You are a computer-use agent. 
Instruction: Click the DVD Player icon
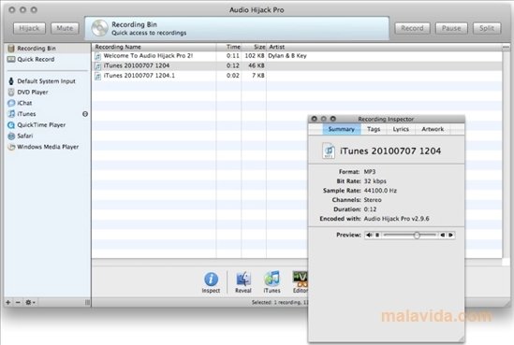[11, 93]
